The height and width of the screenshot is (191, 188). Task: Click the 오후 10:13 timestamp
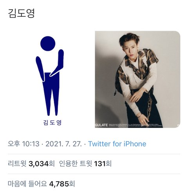click(23, 144)
